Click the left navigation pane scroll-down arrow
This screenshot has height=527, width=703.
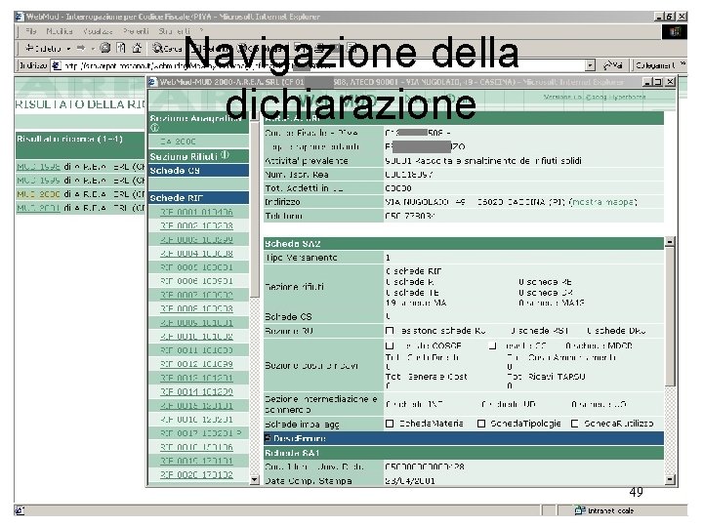(254, 480)
